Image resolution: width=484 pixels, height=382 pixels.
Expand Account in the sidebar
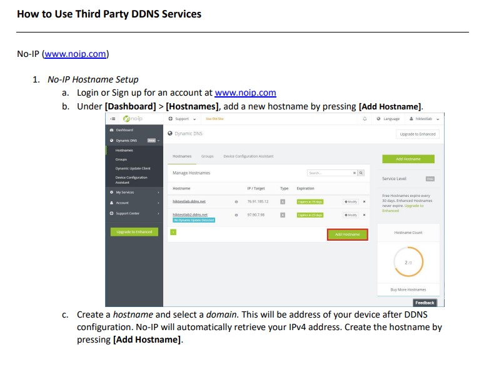134,203
